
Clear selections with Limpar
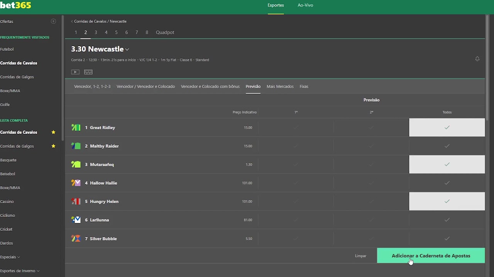point(360,256)
